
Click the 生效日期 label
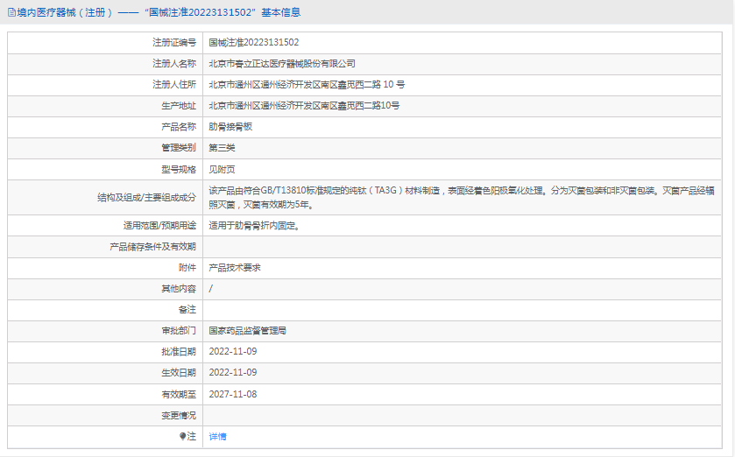click(x=179, y=373)
